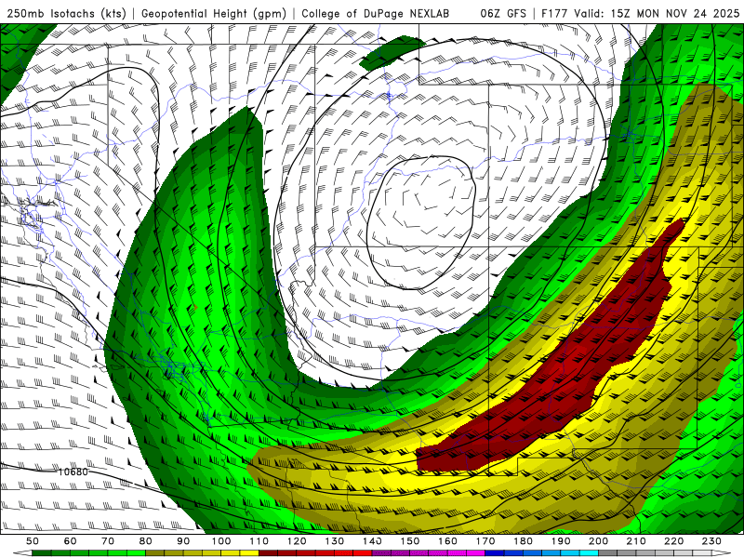Viewport: 744px width, 558px height.
Task: Click the 'Geopotential Height (gpm)' title text
Action: (214, 14)
